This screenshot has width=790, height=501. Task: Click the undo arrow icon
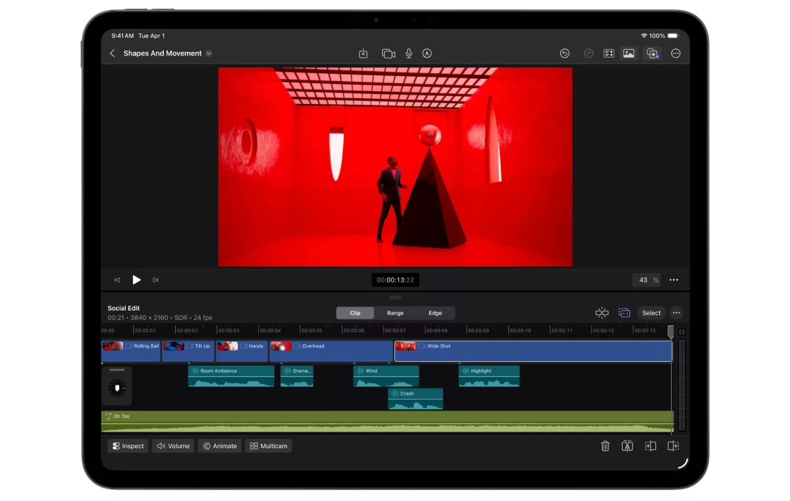(564, 53)
